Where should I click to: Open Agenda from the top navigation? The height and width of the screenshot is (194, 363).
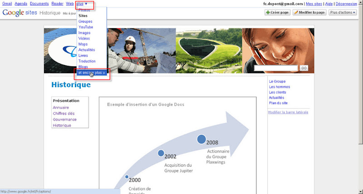21,4
